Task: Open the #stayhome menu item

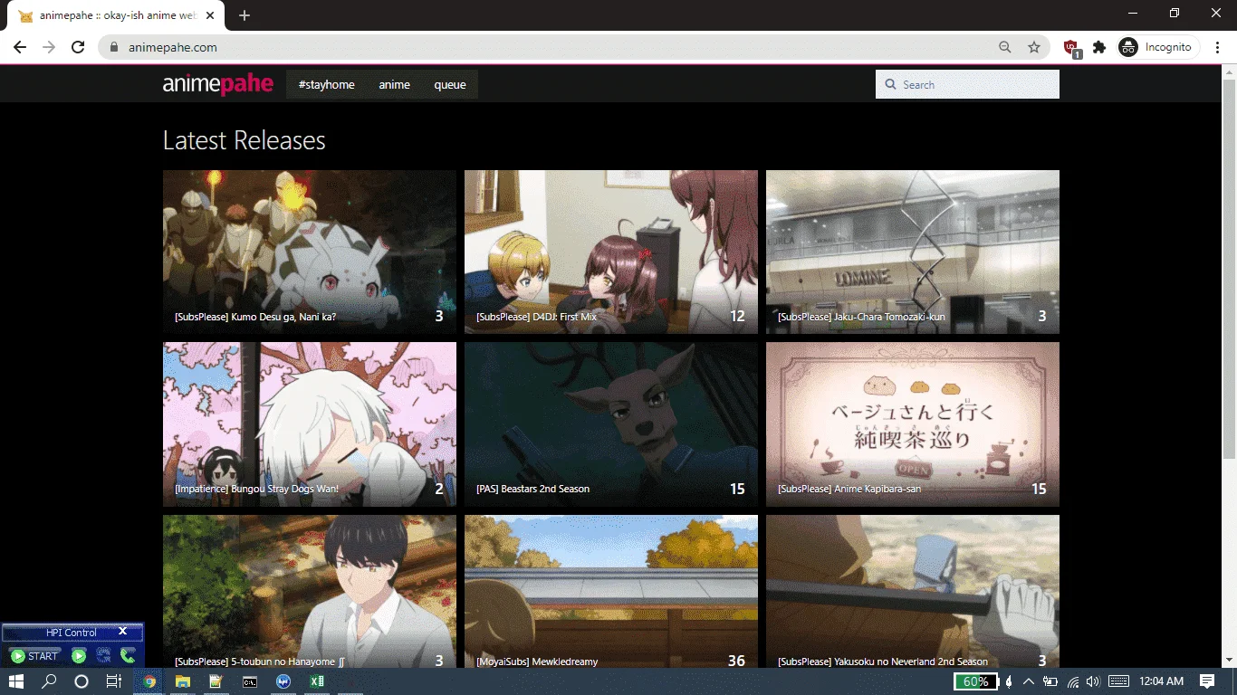Action: [x=327, y=84]
